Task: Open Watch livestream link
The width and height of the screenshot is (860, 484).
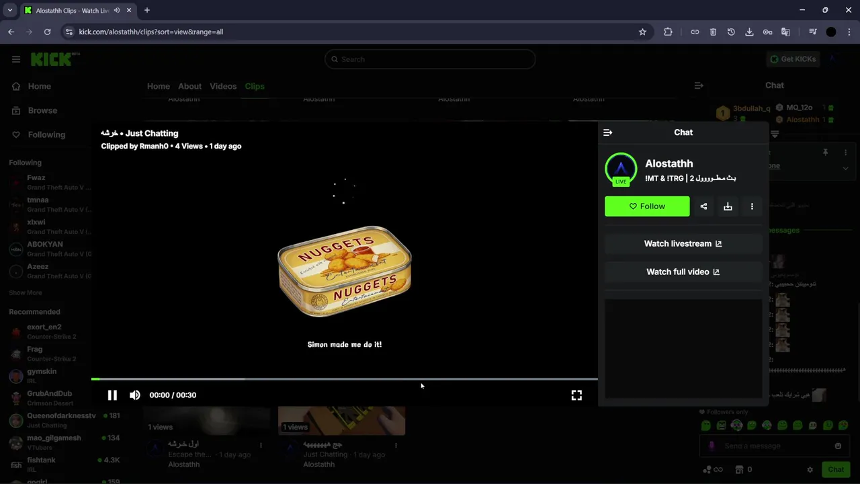Action: pos(683,243)
